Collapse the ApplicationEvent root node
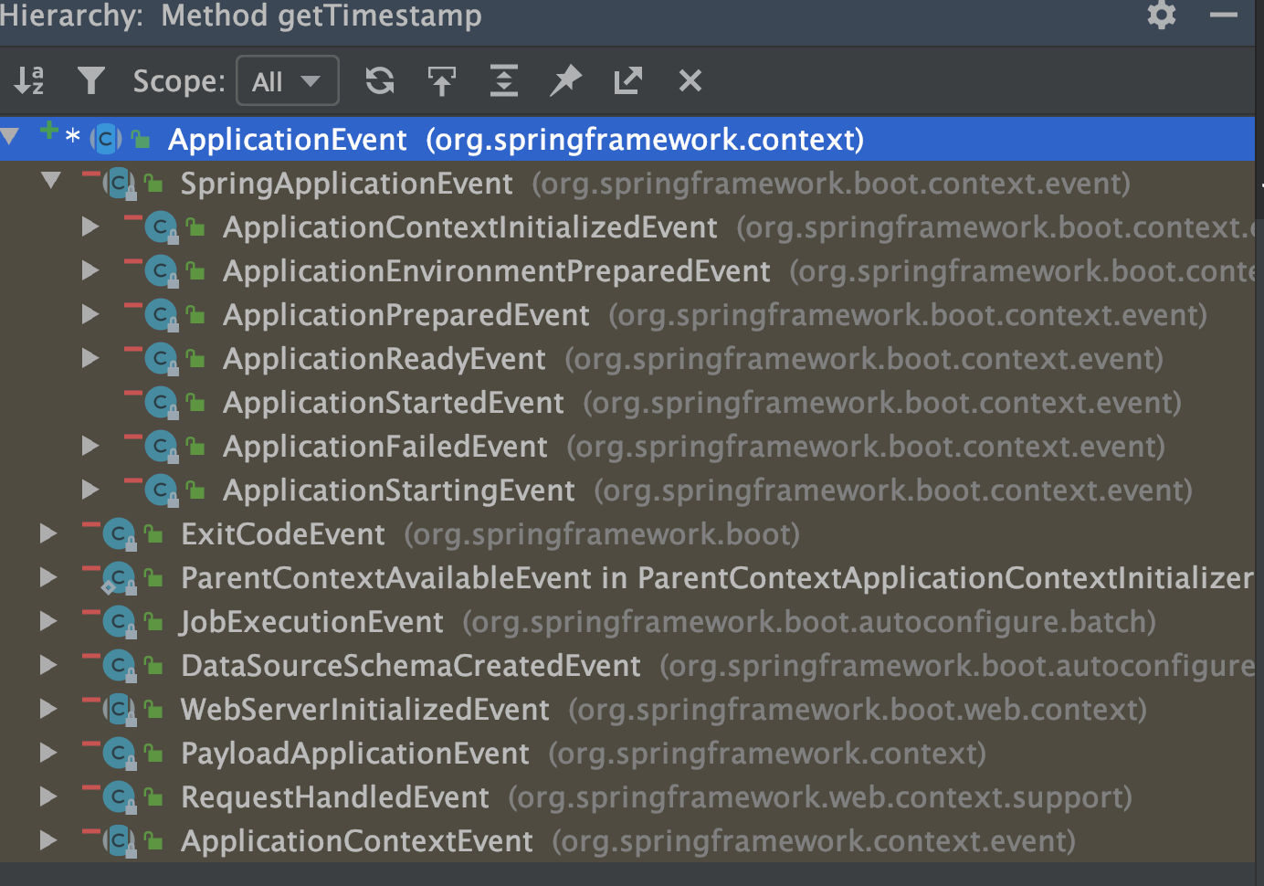This screenshot has height=886, width=1264. 11,138
